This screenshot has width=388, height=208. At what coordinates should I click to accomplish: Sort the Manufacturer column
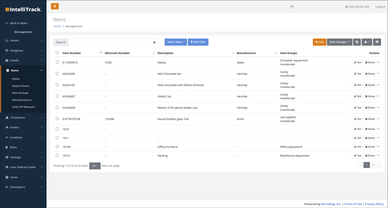276,53
